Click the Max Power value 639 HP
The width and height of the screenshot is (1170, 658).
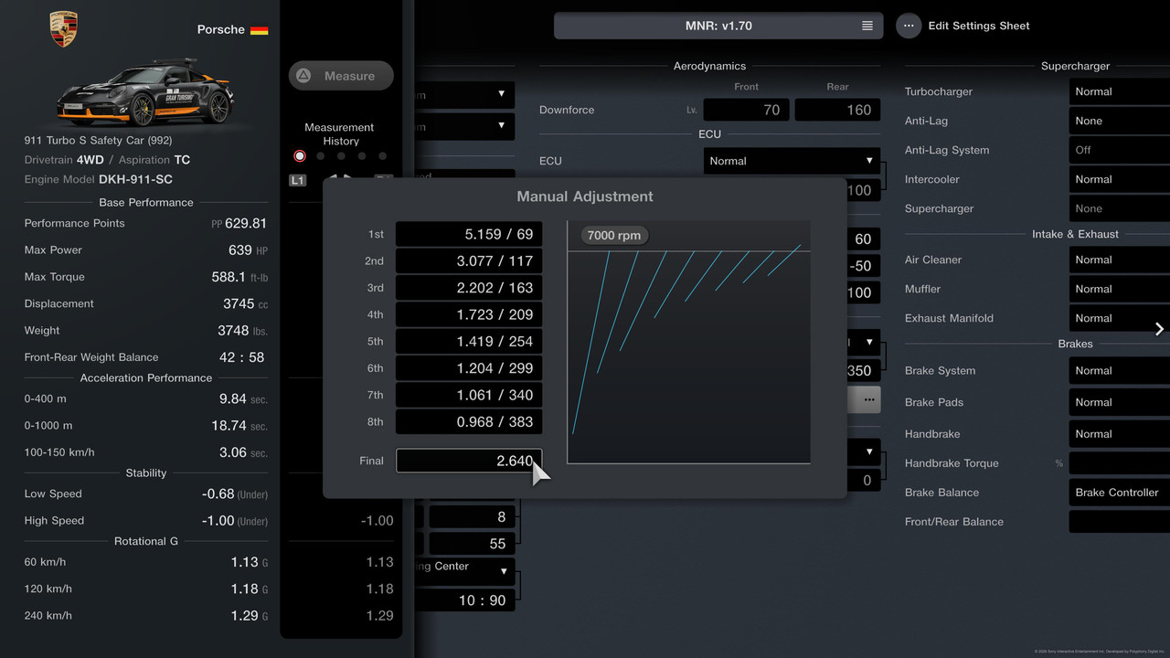[x=248, y=249]
